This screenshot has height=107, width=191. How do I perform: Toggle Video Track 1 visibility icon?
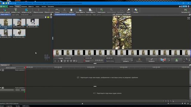3,70
